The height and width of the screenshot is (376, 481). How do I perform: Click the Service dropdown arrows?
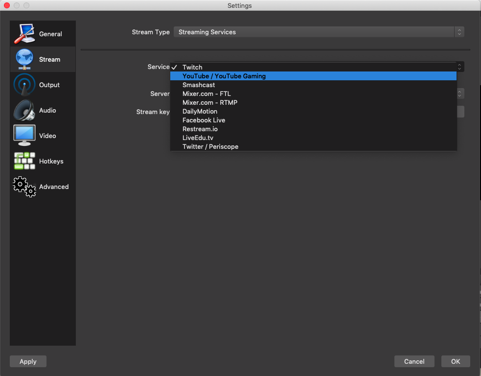point(459,67)
